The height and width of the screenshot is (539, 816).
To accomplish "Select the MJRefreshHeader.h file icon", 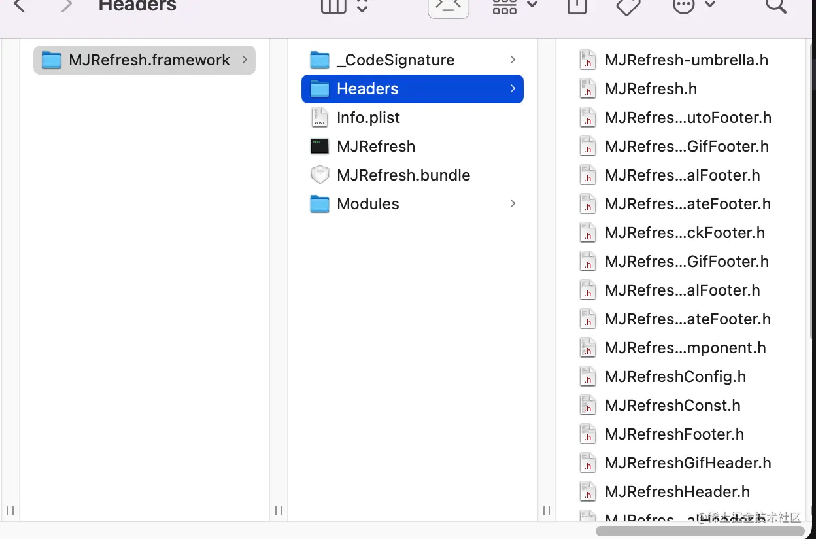I will [588, 492].
